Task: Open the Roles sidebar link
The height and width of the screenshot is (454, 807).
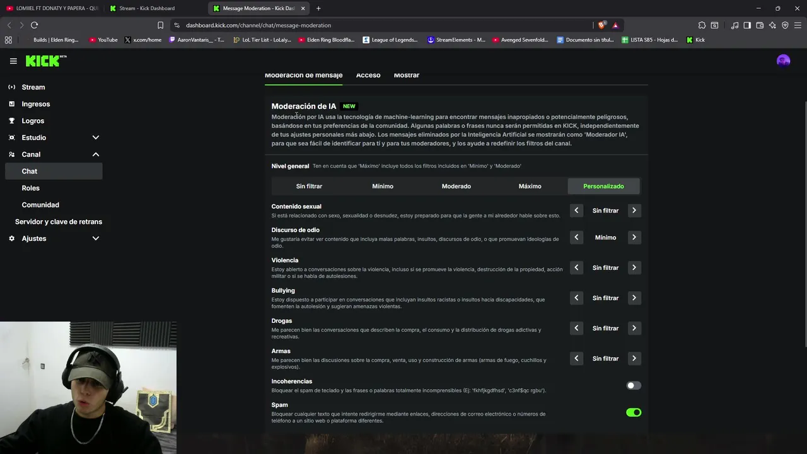Action: pyautogui.click(x=31, y=188)
